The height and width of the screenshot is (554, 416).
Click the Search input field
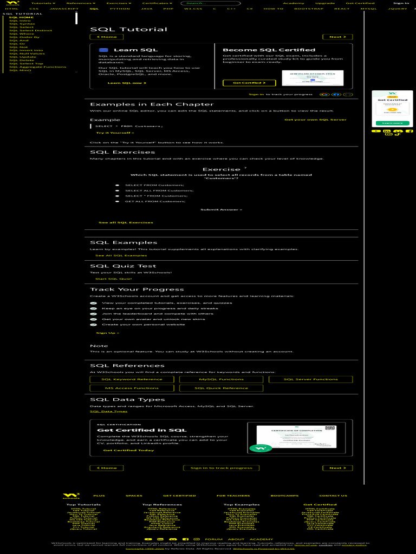click(211, 3)
